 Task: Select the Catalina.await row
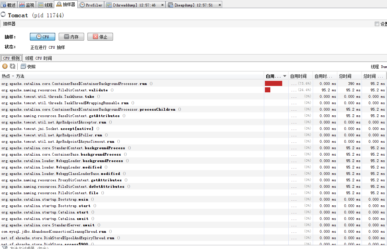coord(193,219)
